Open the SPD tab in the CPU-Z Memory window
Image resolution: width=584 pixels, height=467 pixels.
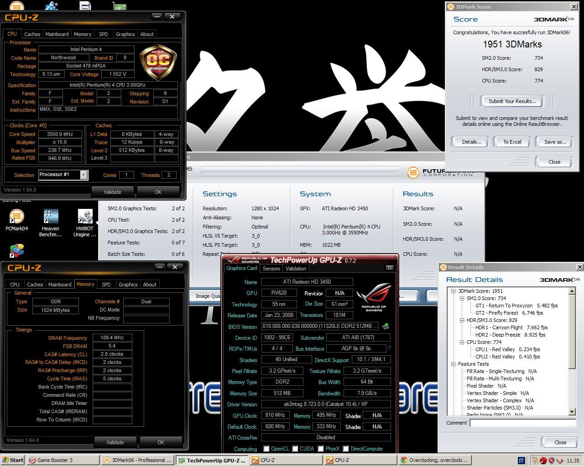[x=106, y=285]
